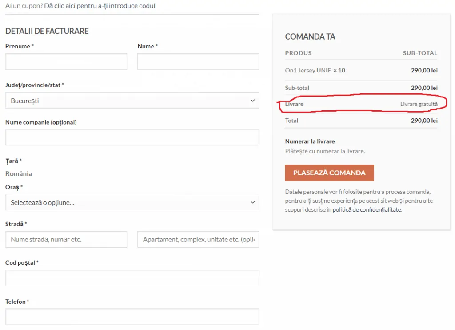This screenshot has width=455, height=330.
Task: Focus the street name and number field
Action: (x=66, y=239)
